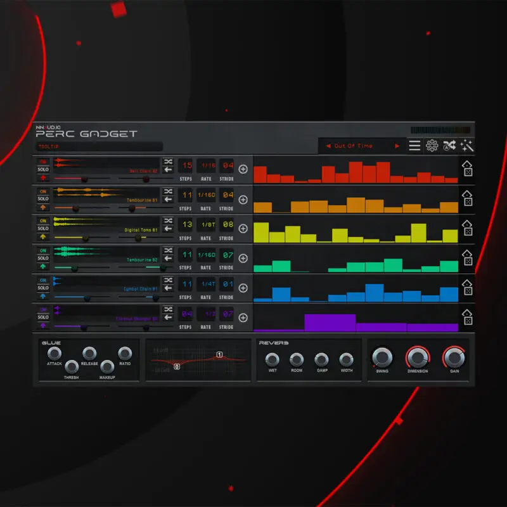Toggle ON for the Bell Chain track
Viewport: 507px width, 507px height.
(43, 162)
